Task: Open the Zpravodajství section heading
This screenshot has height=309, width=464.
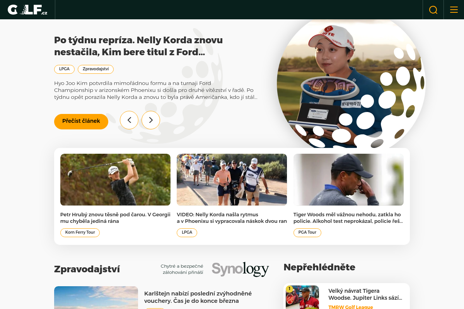Action: (x=87, y=269)
